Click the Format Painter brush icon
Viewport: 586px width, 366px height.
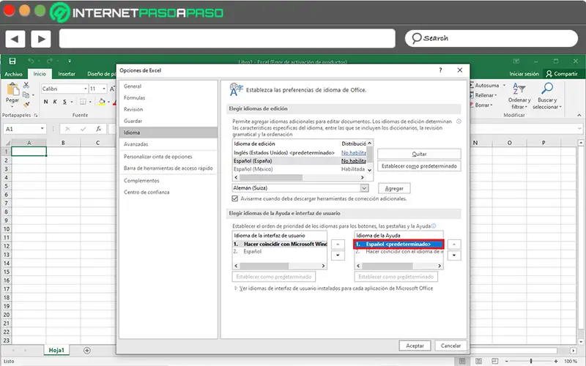26,104
